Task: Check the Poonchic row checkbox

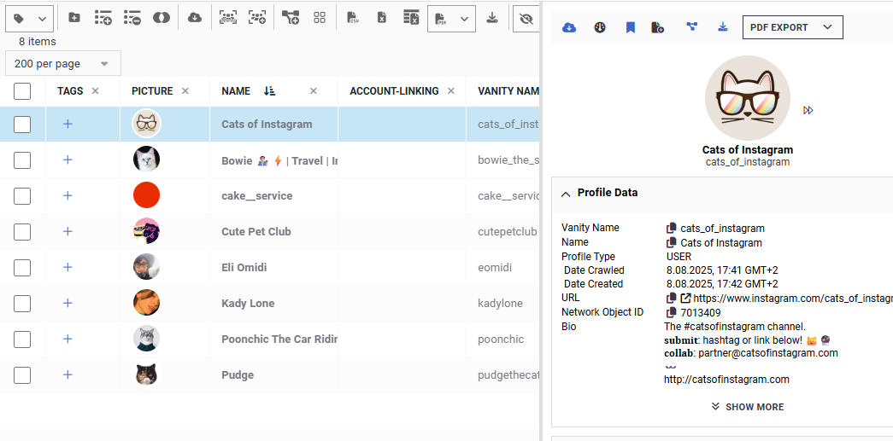Action: pyautogui.click(x=21, y=339)
